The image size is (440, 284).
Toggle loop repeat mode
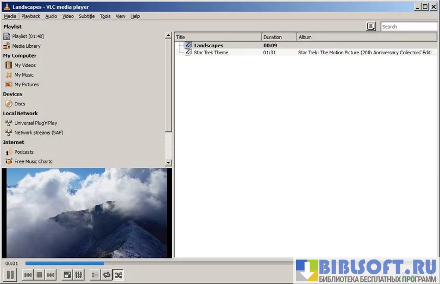[x=107, y=275]
